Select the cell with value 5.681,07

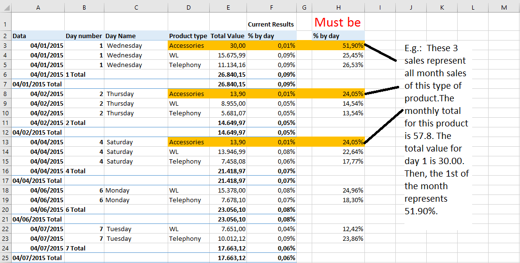click(x=228, y=113)
